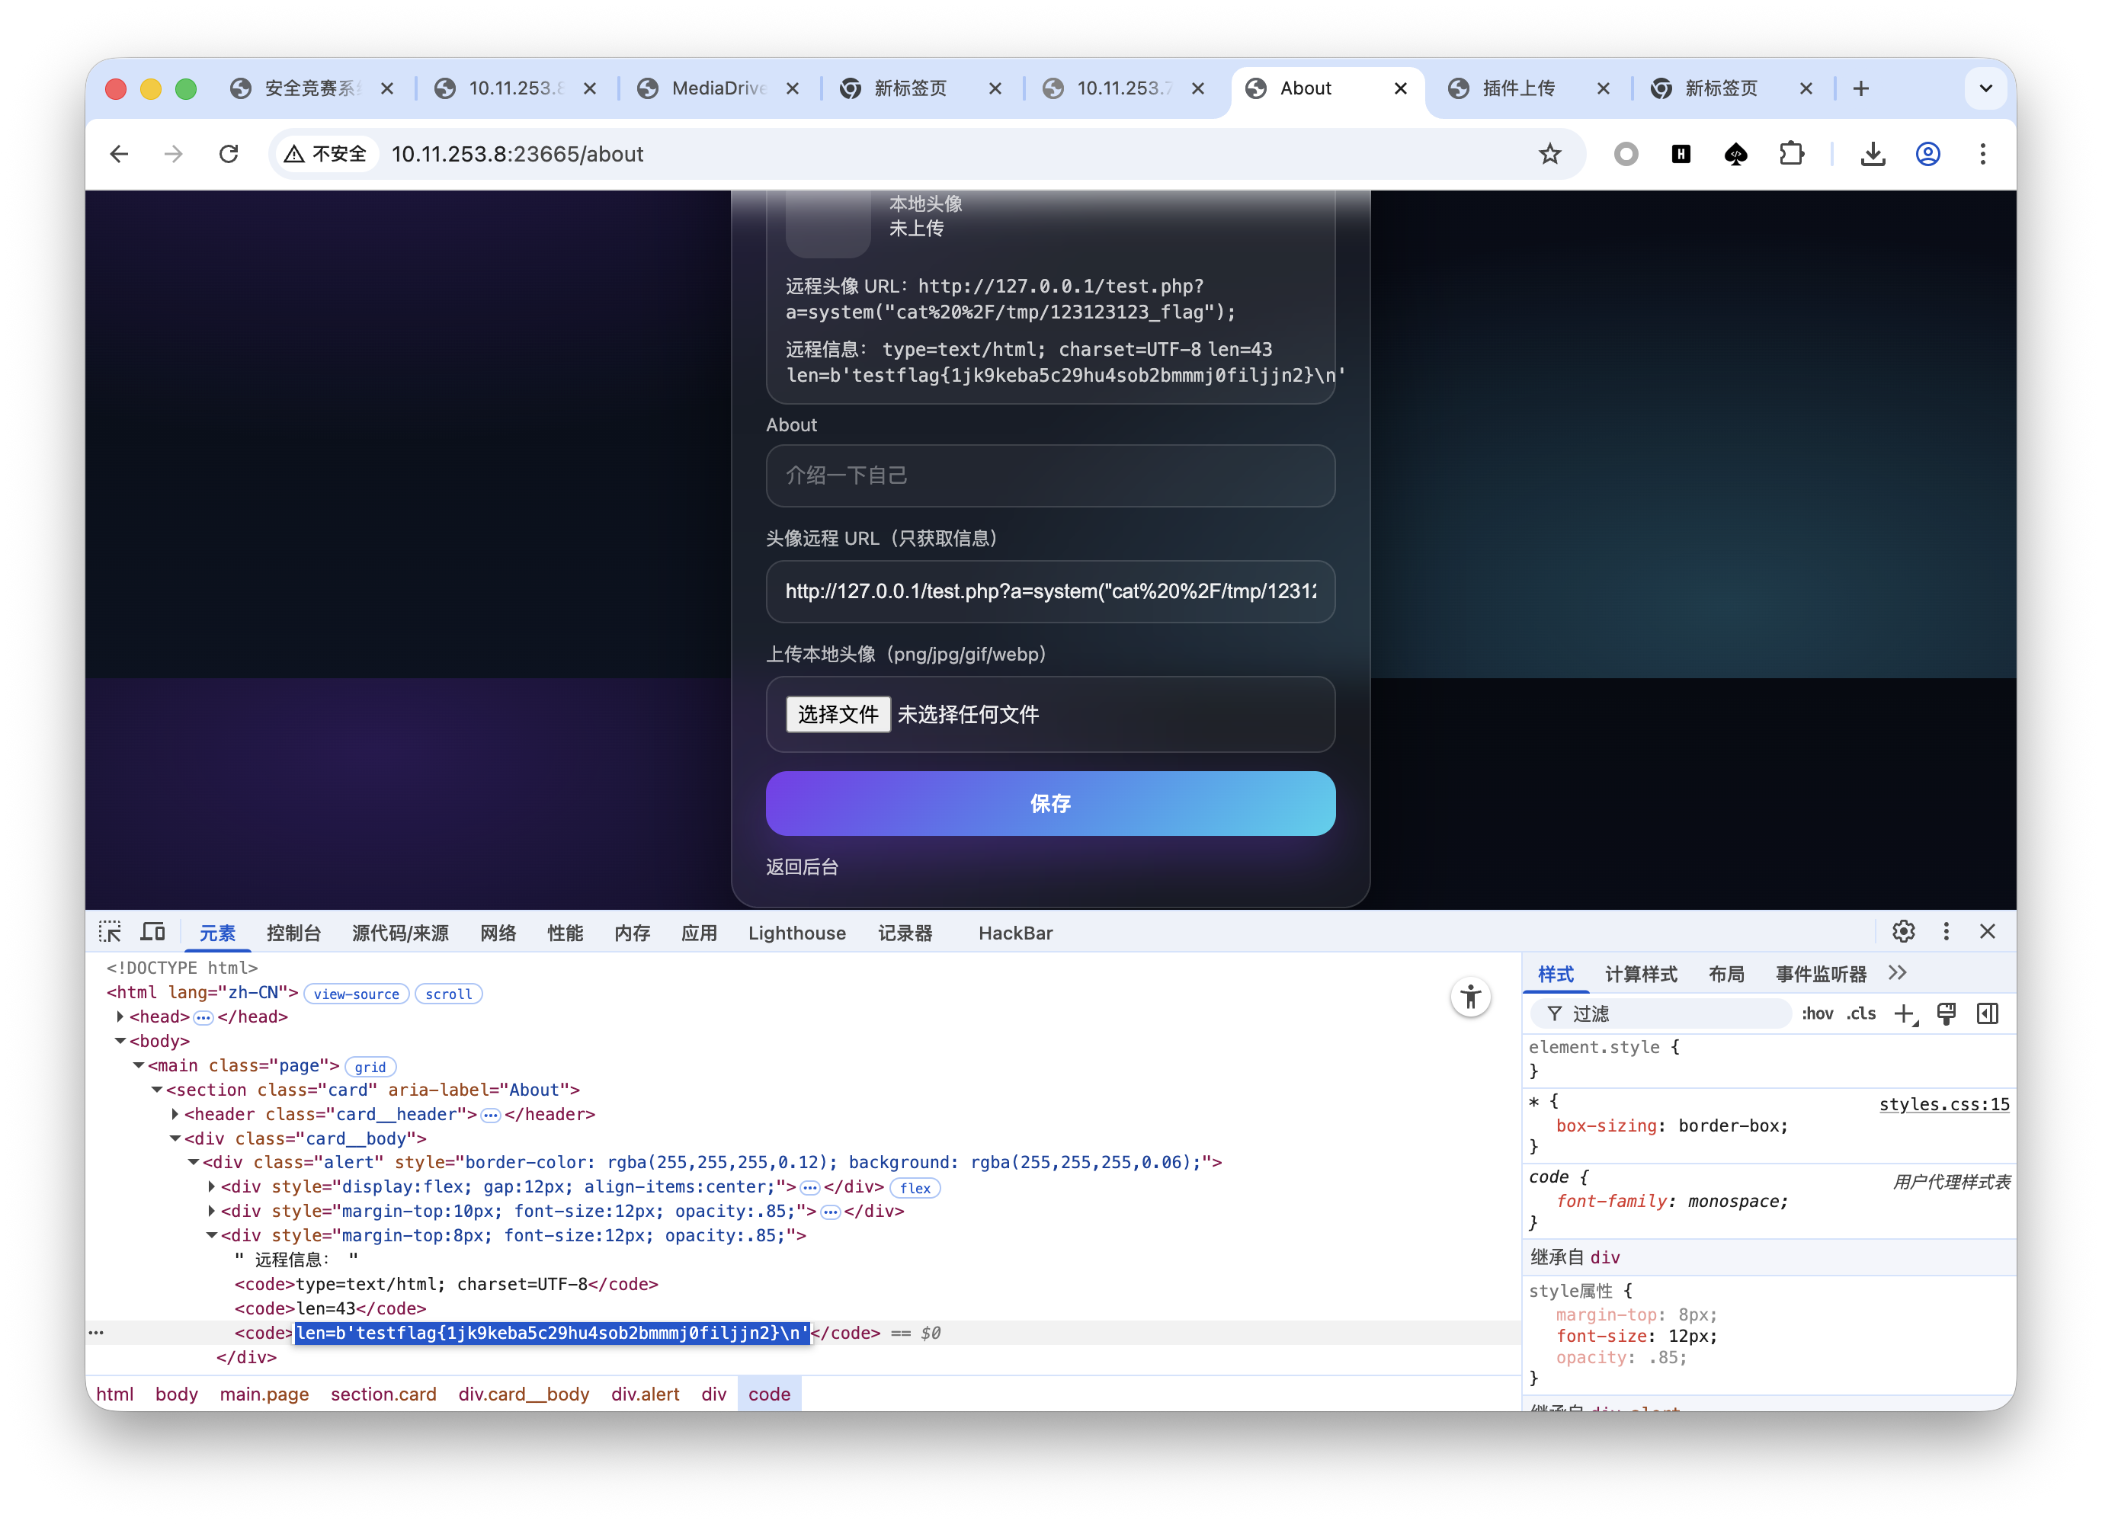Open the 控制台 console tab
The image size is (2102, 1524).
click(293, 934)
